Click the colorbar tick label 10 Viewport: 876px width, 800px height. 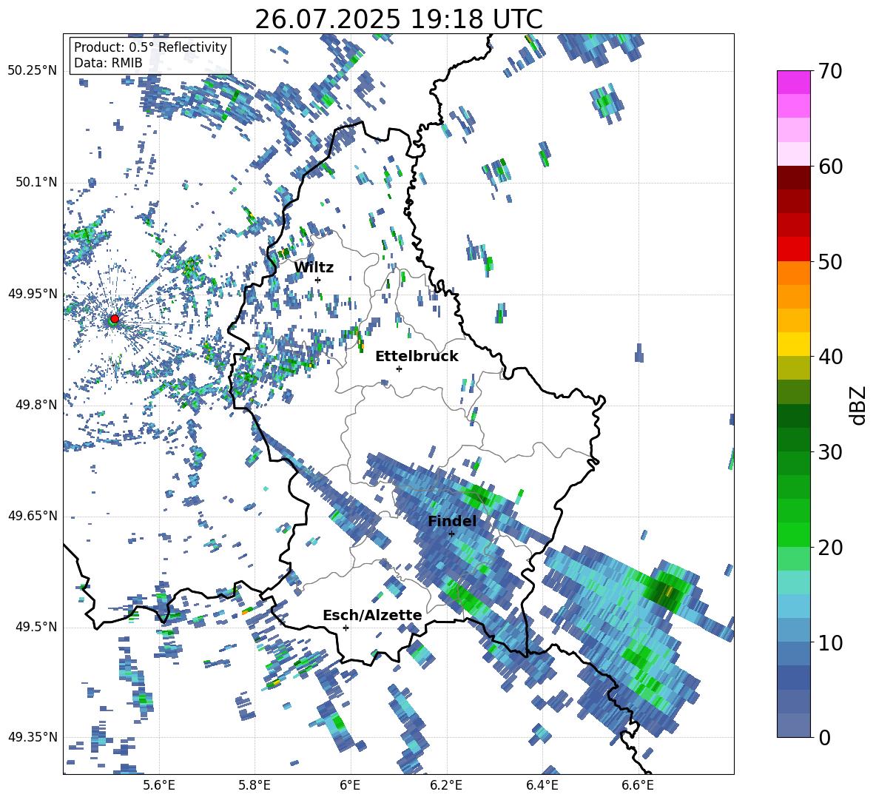pyautogui.click(x=830, y=642)
